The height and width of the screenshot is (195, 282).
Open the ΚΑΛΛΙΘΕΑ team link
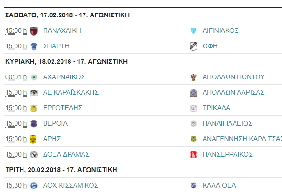(x=219, y=185)
